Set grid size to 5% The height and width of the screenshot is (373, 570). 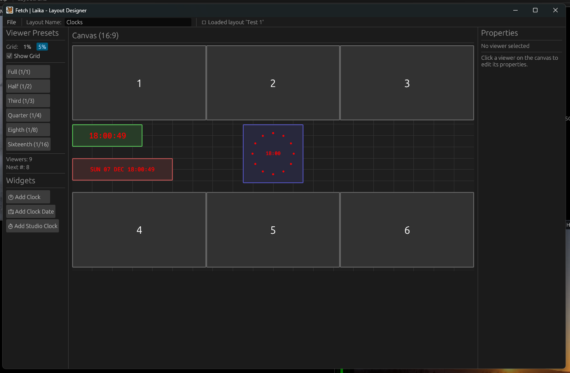[x=42, y=47]
